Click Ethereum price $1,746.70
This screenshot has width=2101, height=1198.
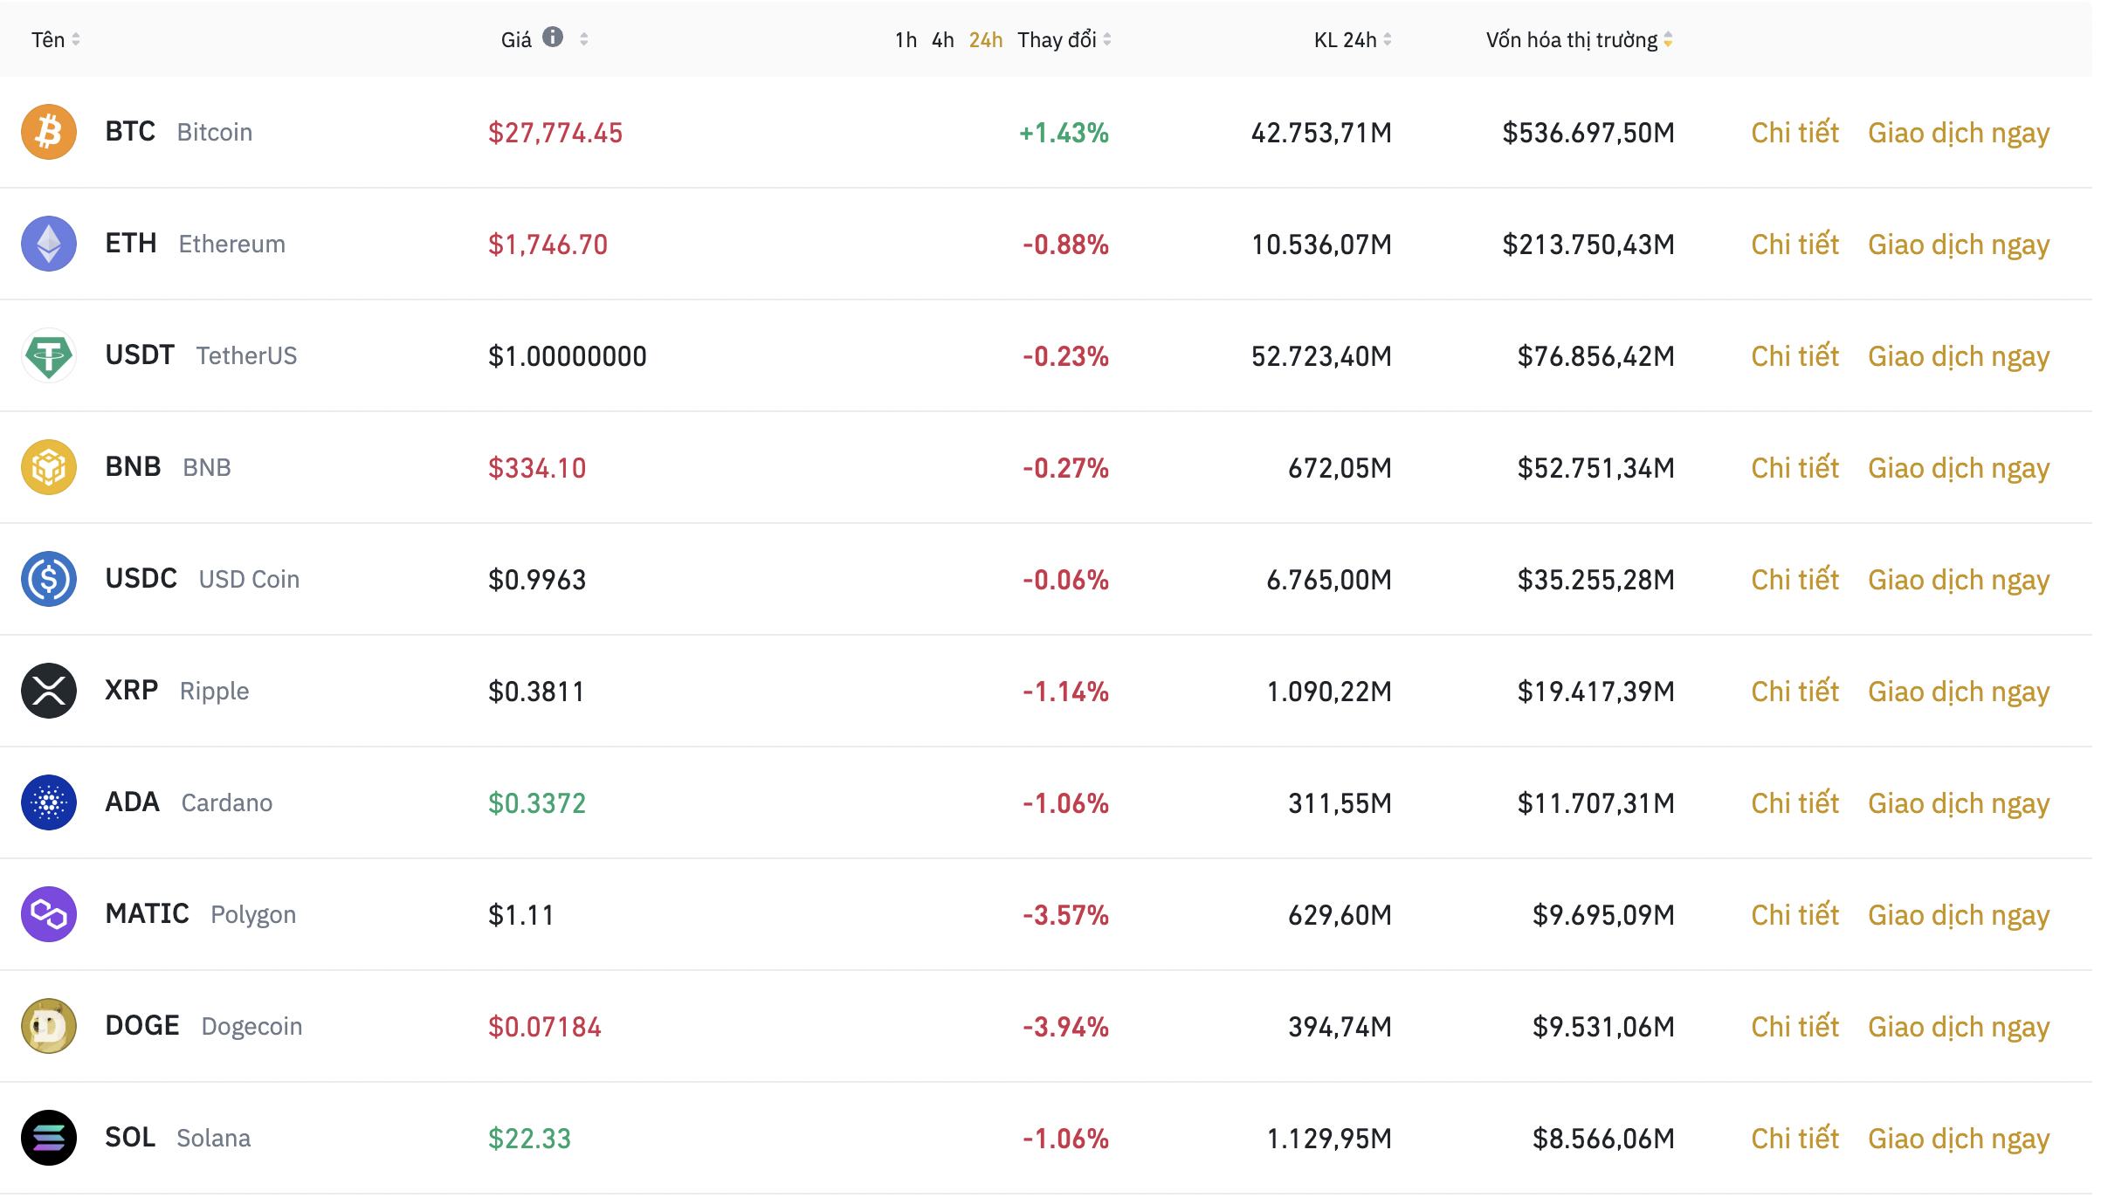click(x=548, y=244)
